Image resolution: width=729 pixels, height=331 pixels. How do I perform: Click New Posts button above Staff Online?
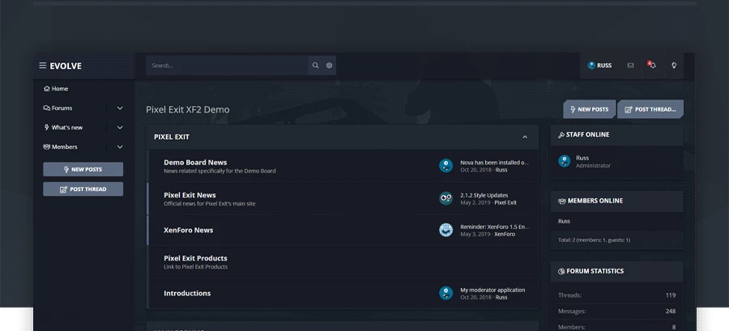point(589,109)
